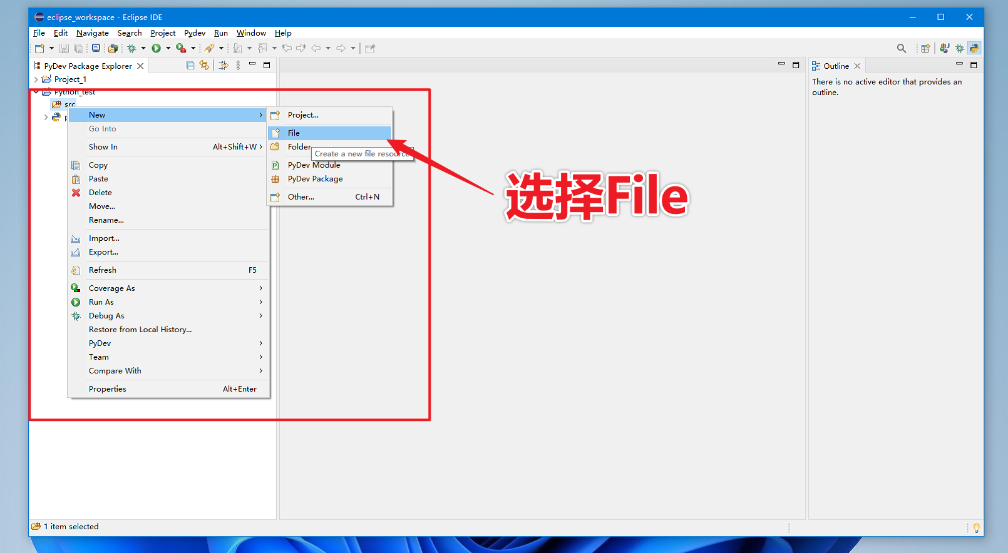
Task: Click the Open Perspective icon
Action: coord(925,48)
